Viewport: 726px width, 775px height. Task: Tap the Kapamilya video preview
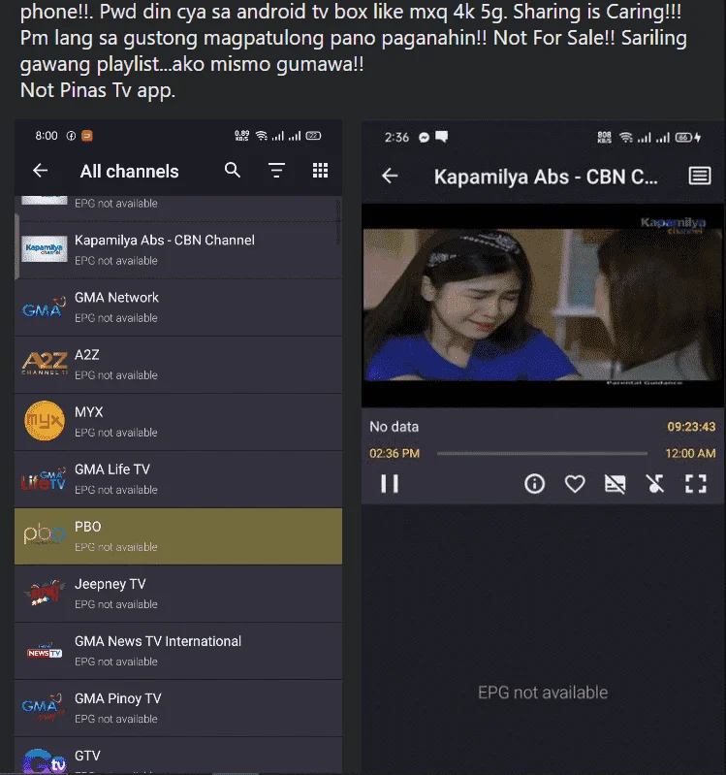point(542,305)
